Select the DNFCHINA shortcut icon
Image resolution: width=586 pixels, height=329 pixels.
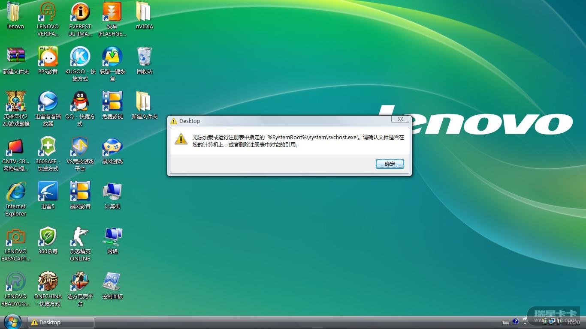coord(48,281)
